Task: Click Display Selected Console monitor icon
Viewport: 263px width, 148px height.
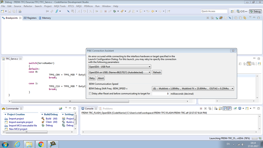Action: (240, 108)
